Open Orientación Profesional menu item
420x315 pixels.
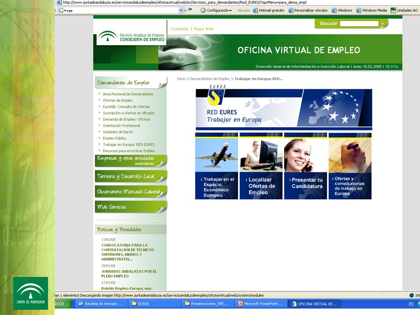coord(121,126)
